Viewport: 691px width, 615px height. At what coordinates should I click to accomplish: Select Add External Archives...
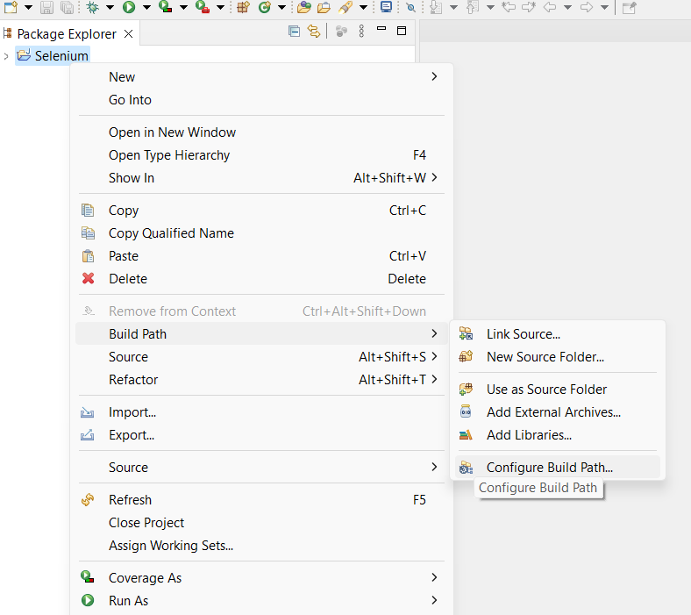point(558,412)
